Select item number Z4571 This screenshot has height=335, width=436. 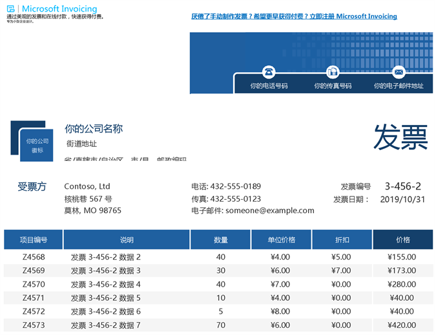coord(34,298)
